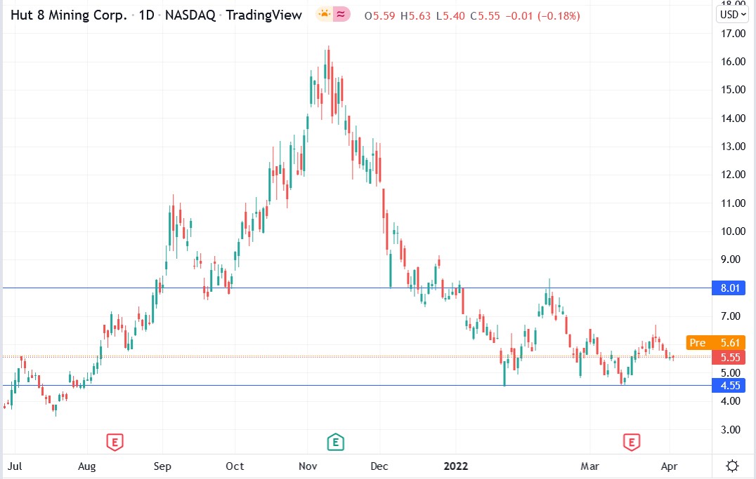Click the Aug label on time axis

coord(87,466)
